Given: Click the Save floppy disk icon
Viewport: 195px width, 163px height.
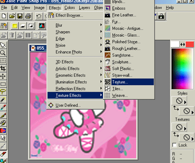Looking at the screenshot, I should [20, 16].
